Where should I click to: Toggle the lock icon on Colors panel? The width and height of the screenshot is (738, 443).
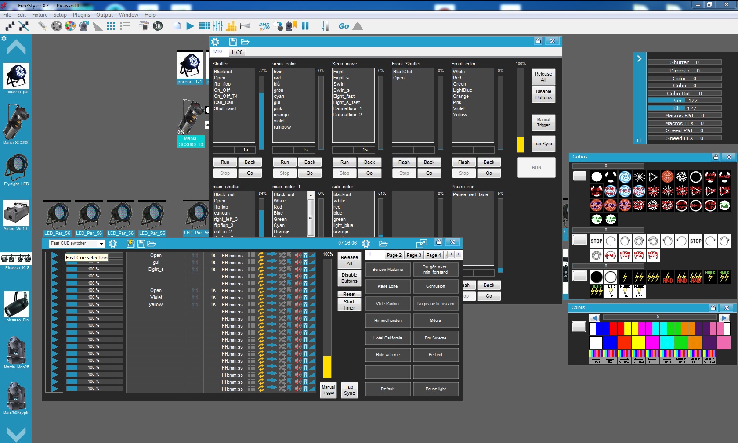tap(713, 308)
